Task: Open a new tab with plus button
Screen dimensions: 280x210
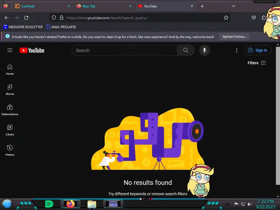Action: pos(202,6)
